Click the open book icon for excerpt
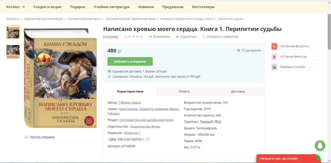The height and width of the screenshot is (163, 331). point(26,137)
